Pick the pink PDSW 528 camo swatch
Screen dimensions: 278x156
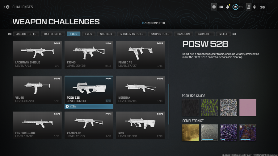coord(248,108)
